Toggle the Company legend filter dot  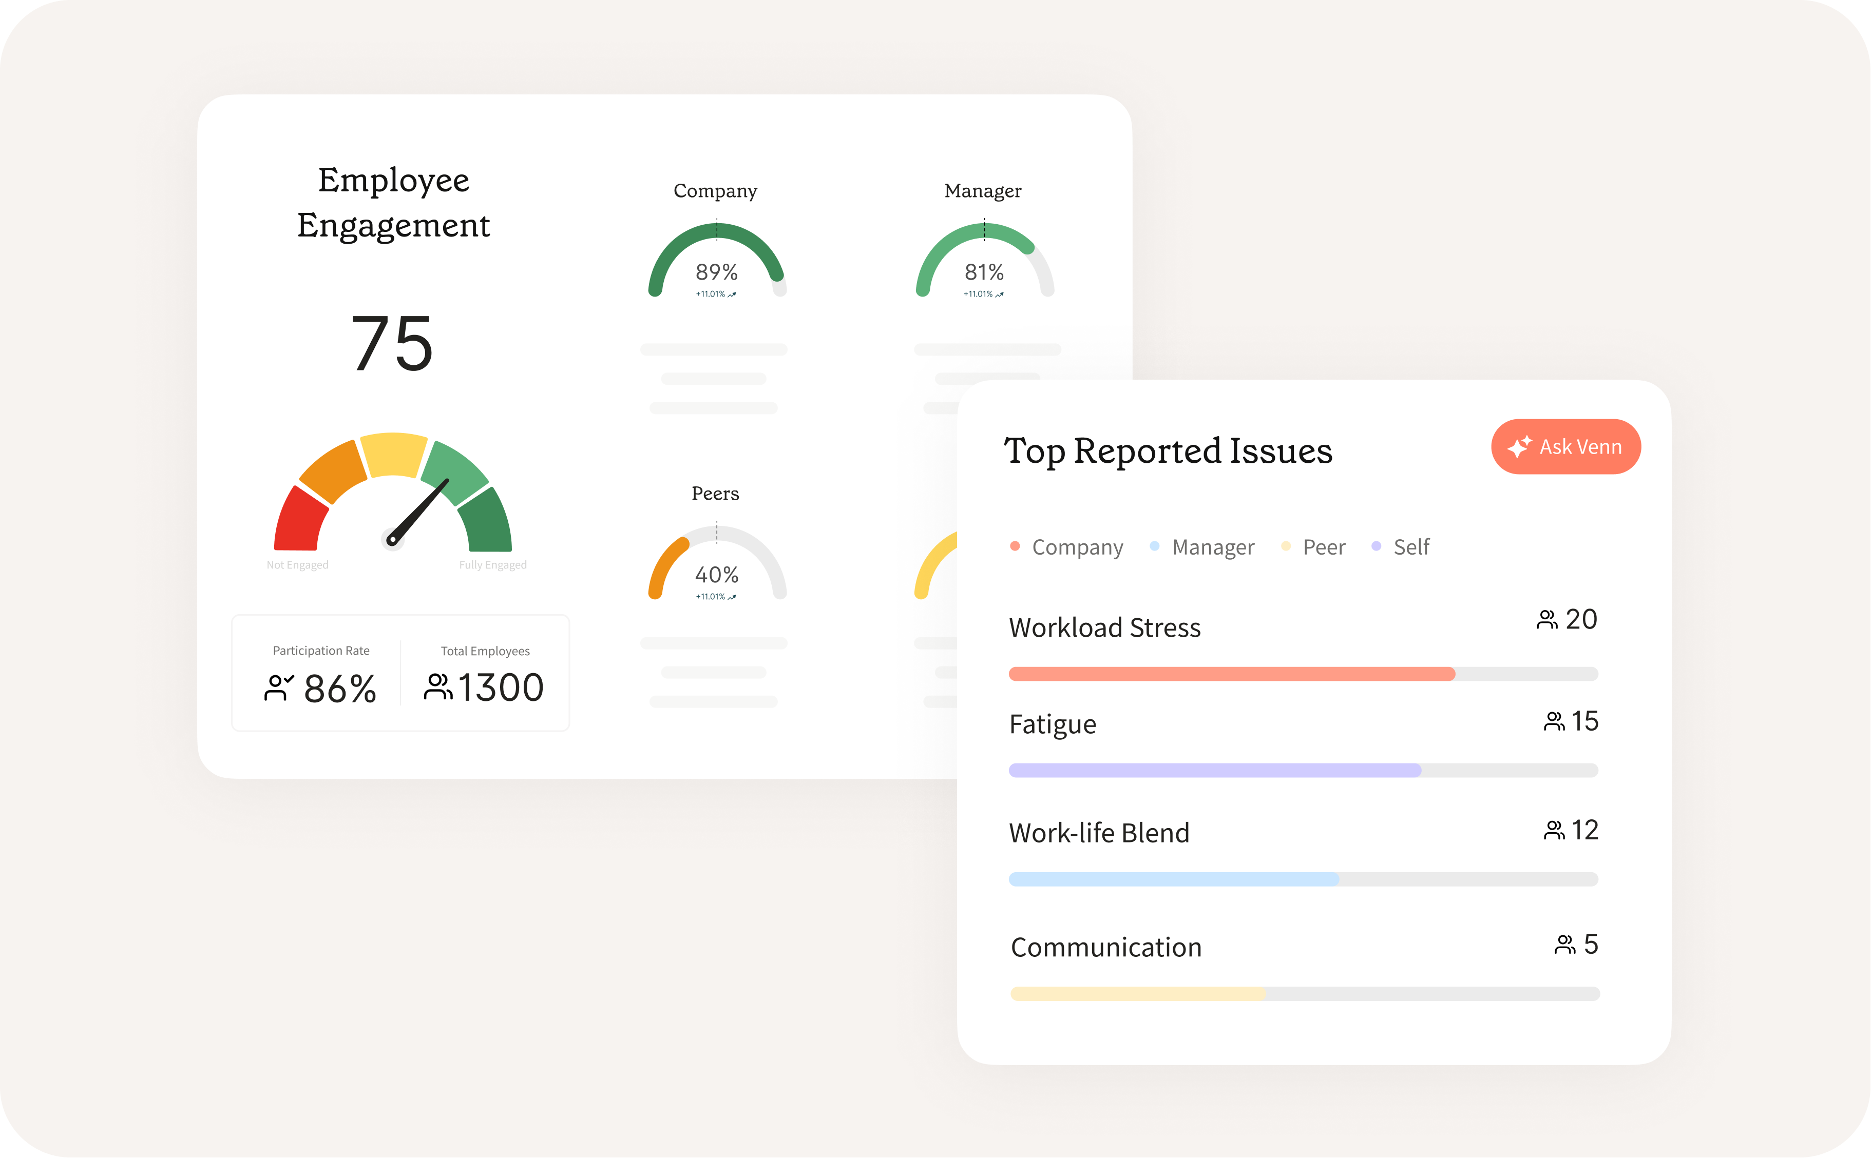1015,546
